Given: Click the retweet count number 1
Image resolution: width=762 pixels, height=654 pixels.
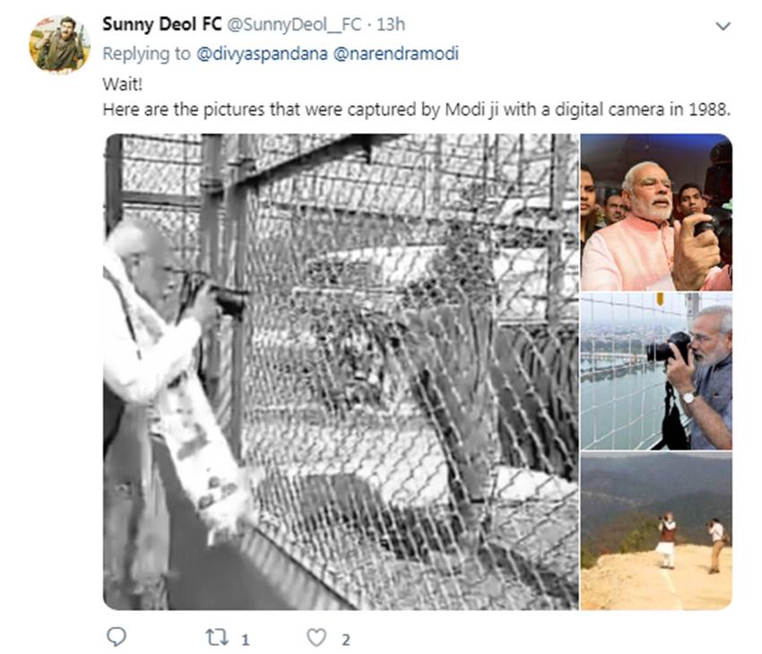Looking at the screenshot, I should 245,639.
